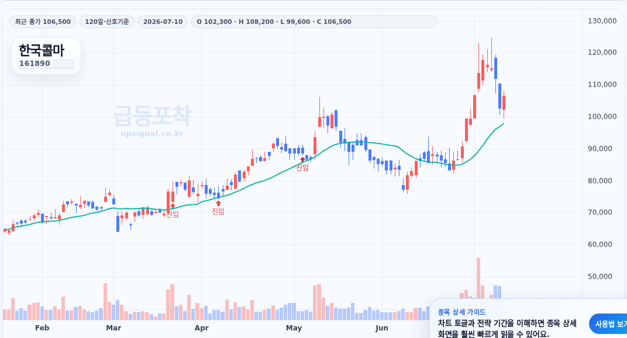Click the 2026-07-10 date chip

[163, 22]
